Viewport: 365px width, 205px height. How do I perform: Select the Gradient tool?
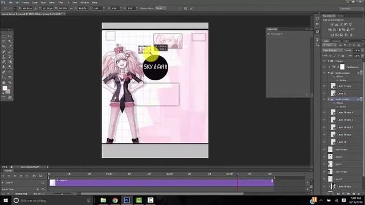click(10, 62)
